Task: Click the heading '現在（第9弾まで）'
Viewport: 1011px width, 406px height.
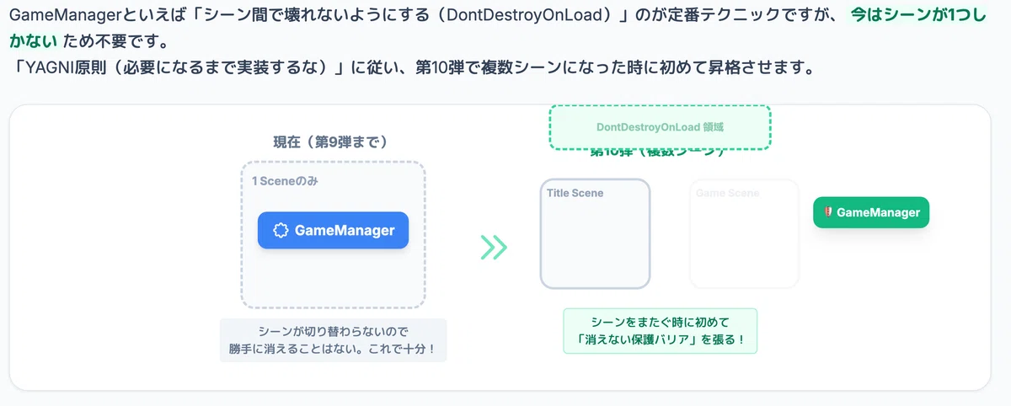Action: coord(331,142)
